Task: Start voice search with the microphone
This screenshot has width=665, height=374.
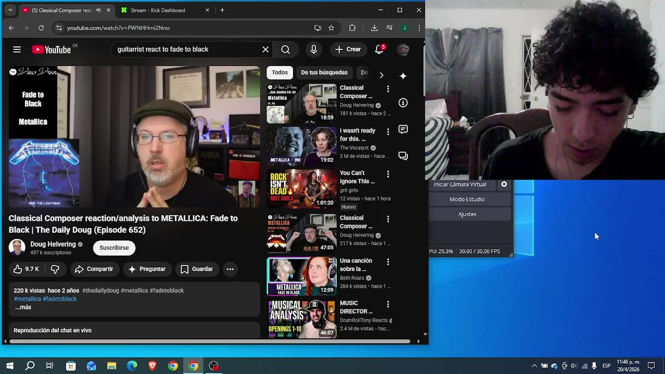Action: pos(314,49)
